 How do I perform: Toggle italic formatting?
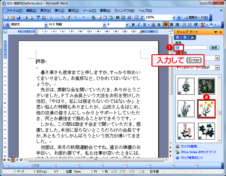pyautogui.click(x=139, y=25)
